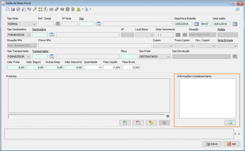Click the Valor Frete input field
The height and width of the screenshot is (151, 245).
pyautogui.click(x=16, y=67)
